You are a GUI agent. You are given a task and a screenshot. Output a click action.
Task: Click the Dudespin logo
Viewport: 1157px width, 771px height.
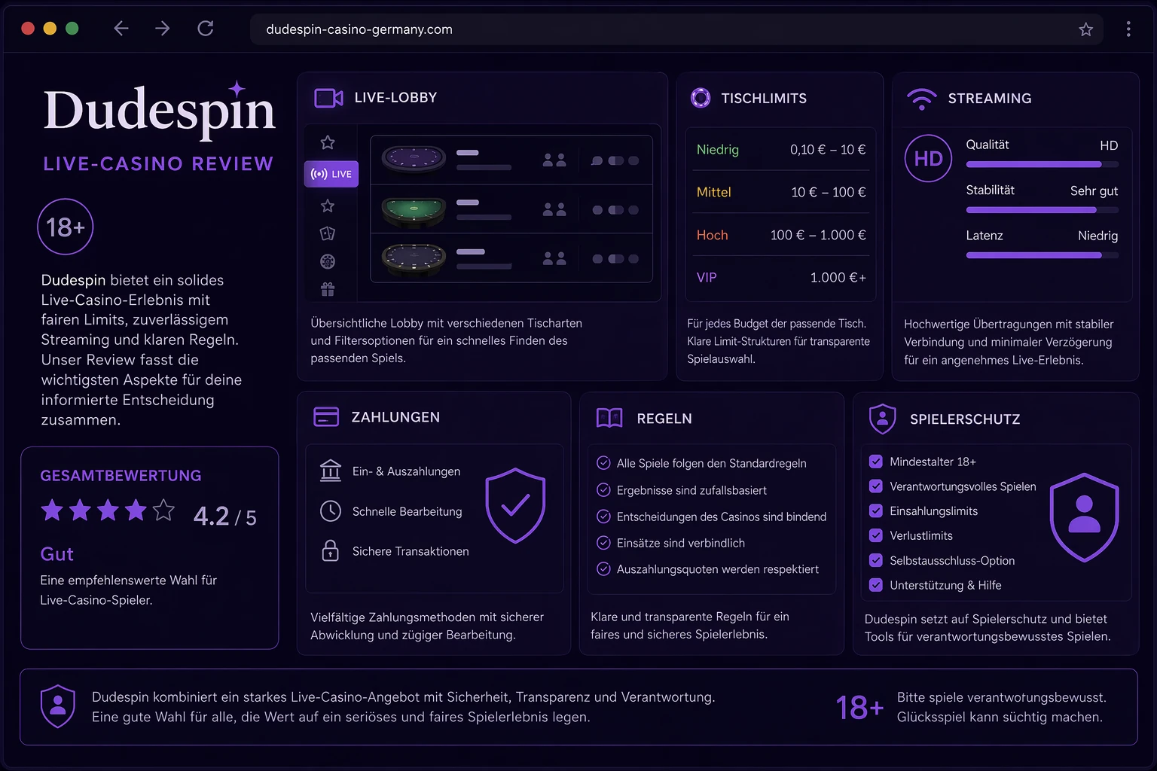[x=160, y=111]
